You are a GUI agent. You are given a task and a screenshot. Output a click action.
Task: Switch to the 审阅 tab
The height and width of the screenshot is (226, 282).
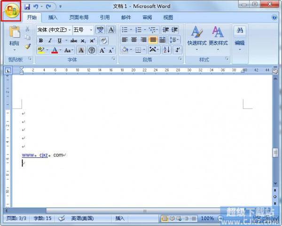point(147,17)
